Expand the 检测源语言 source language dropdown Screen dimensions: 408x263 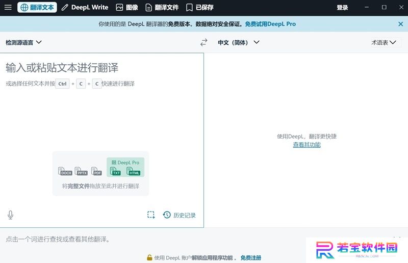(x=23, y=42)
